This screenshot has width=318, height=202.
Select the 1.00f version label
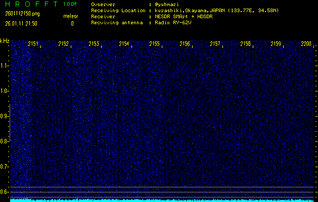point(70,4)
